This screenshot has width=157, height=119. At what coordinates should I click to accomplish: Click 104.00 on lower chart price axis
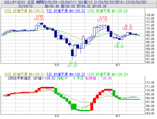pyautogui.click(x=150, y=113)
